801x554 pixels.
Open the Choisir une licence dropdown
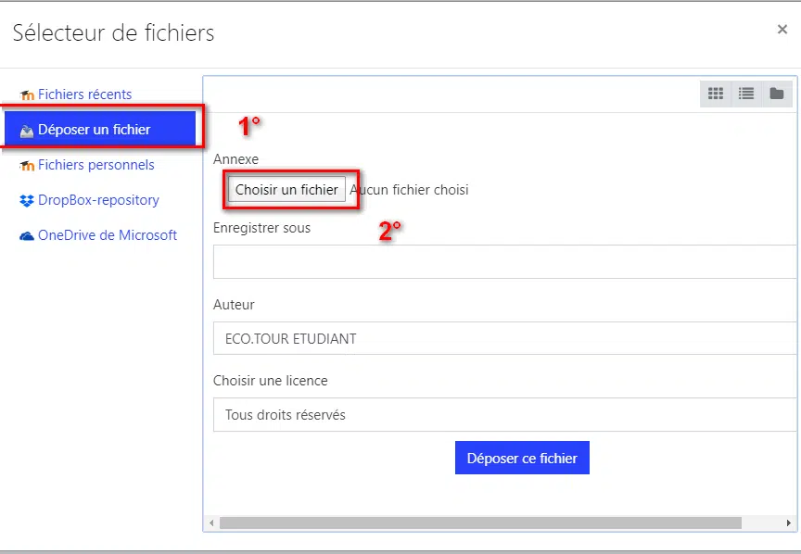504,415
